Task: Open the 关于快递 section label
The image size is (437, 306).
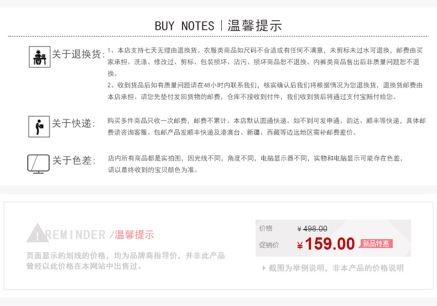Action: (73, 123)
